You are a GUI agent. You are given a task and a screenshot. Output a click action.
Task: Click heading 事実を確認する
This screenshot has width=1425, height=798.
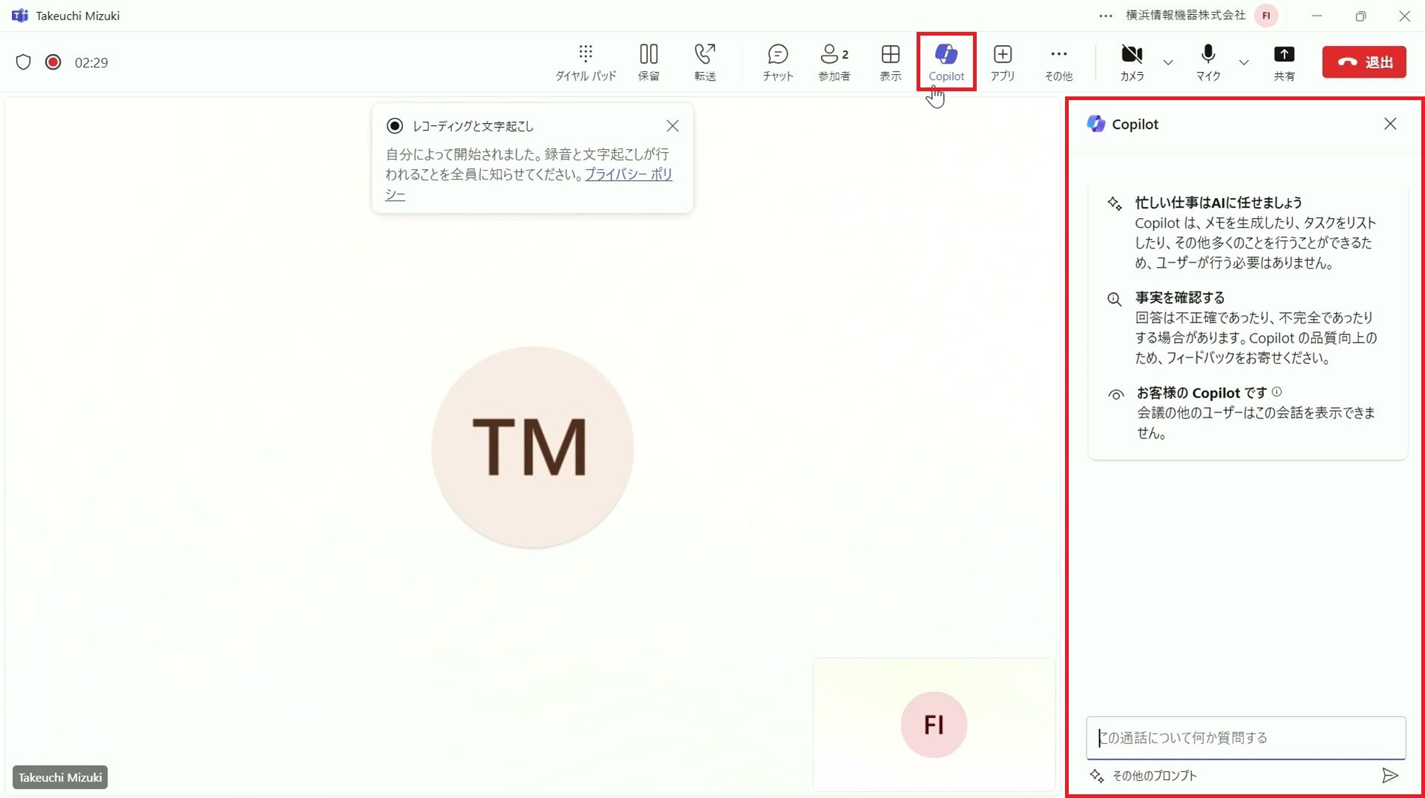pyautogui.click(x=1180, y=297)
